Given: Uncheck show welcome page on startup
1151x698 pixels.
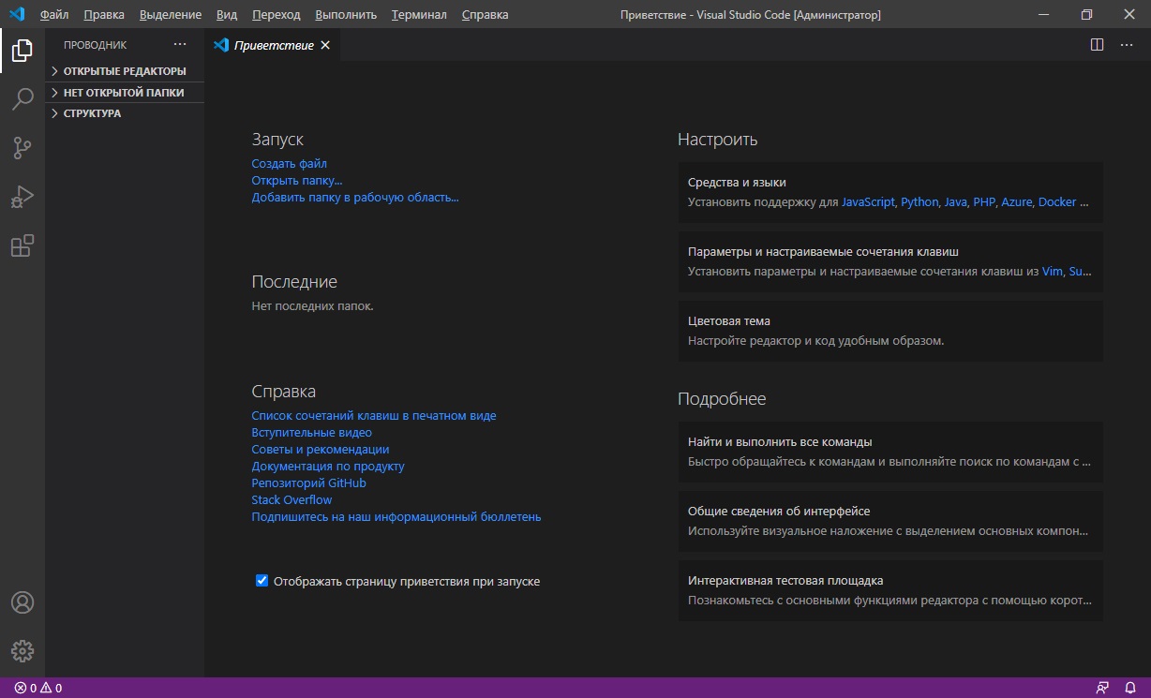Looking at the screenshot, I should coord(262,581).
